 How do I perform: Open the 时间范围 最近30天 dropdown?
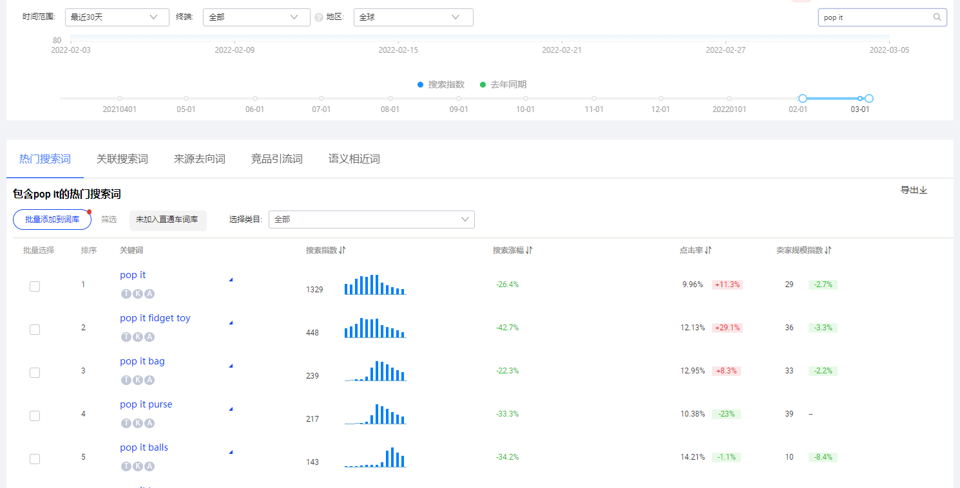pyautogui.click(x=117, y=17)
